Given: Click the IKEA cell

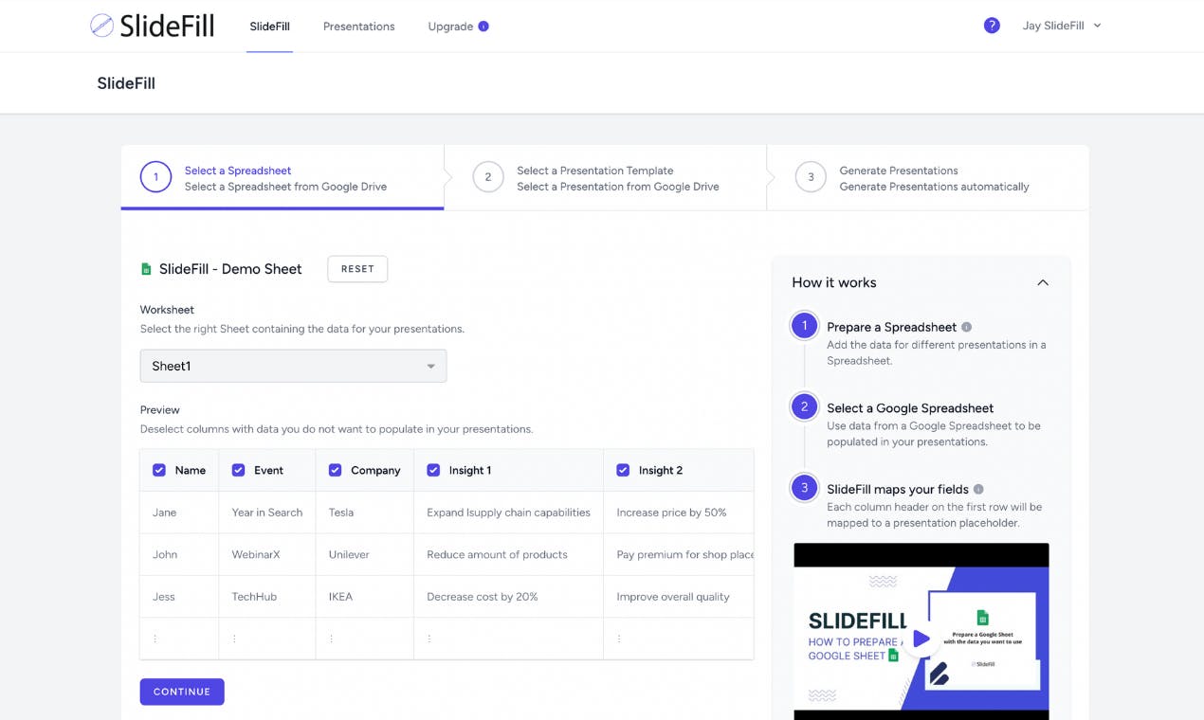Looking at the screenshot, I should [x=365, y=597].
